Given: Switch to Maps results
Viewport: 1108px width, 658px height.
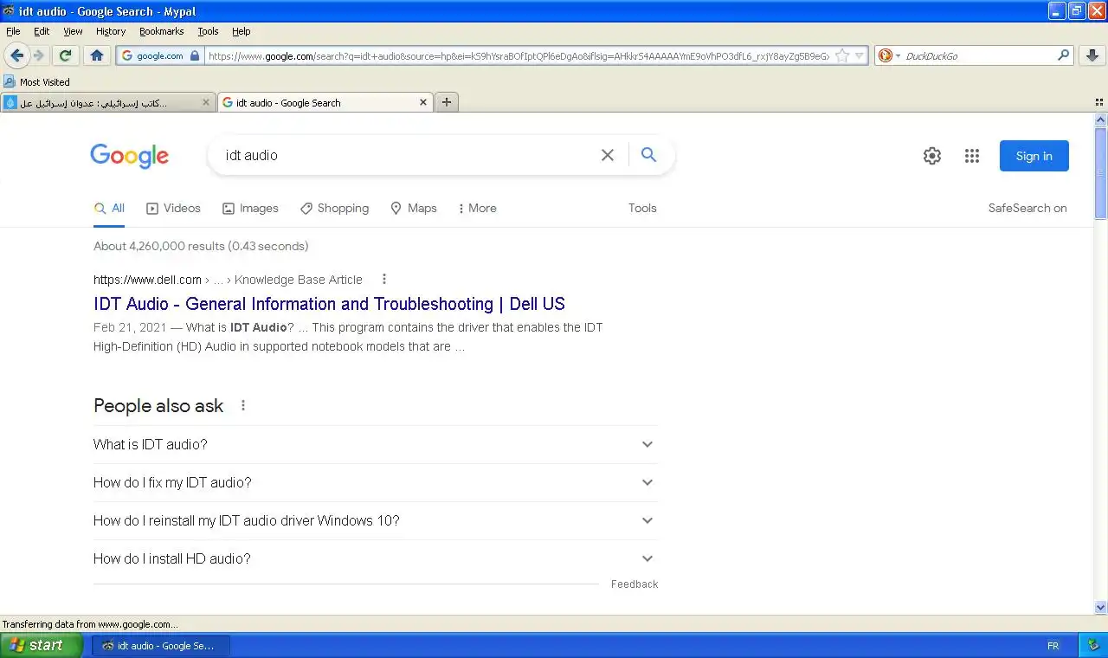Looking at the screenshot, I should click(x=414, y=208).
